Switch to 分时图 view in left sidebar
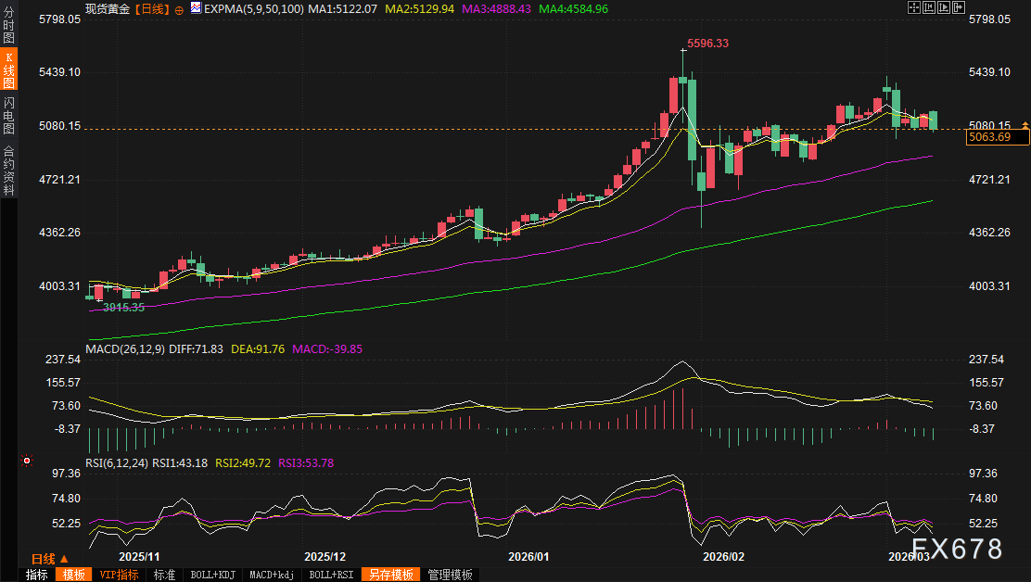The width and height of the screenshot is (1031, 582). [8, 27]
